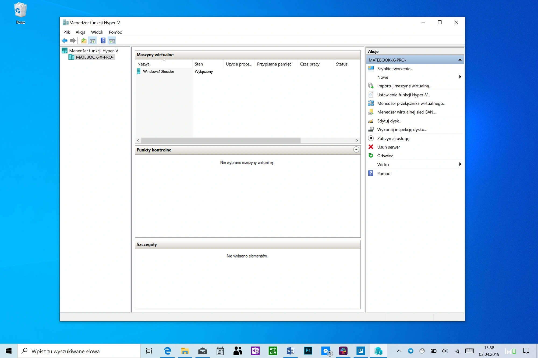The image size is (538, 358).
Task: Open Microsoft Edge from the taskbar
Action: point(167,351)
